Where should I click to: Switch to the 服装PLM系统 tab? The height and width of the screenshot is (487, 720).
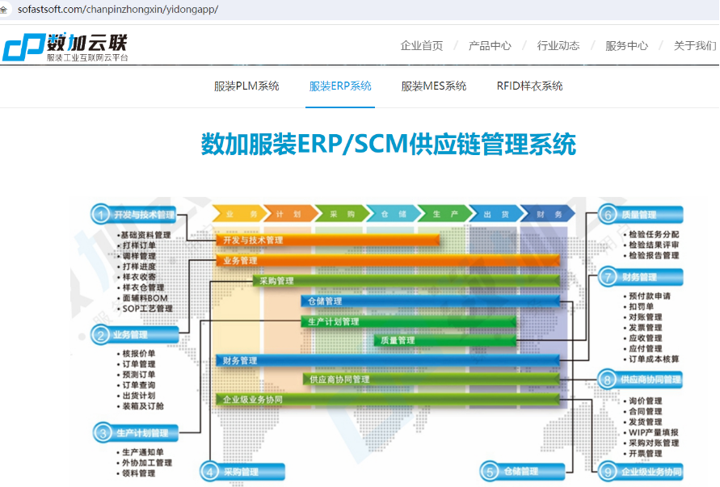pyautogui.click(x=246, y=86)
